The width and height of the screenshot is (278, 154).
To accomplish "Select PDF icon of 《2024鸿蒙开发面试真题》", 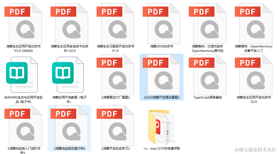I will coord(162,75).
